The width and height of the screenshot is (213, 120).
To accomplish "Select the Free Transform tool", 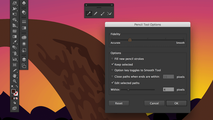I will [x=14, y=14].
